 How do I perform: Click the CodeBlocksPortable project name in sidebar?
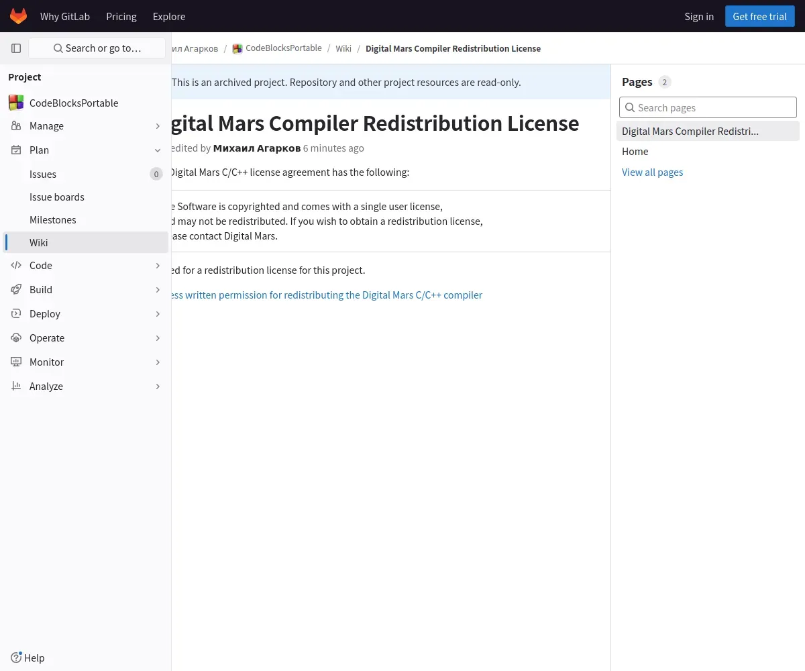tap(74, 103)
